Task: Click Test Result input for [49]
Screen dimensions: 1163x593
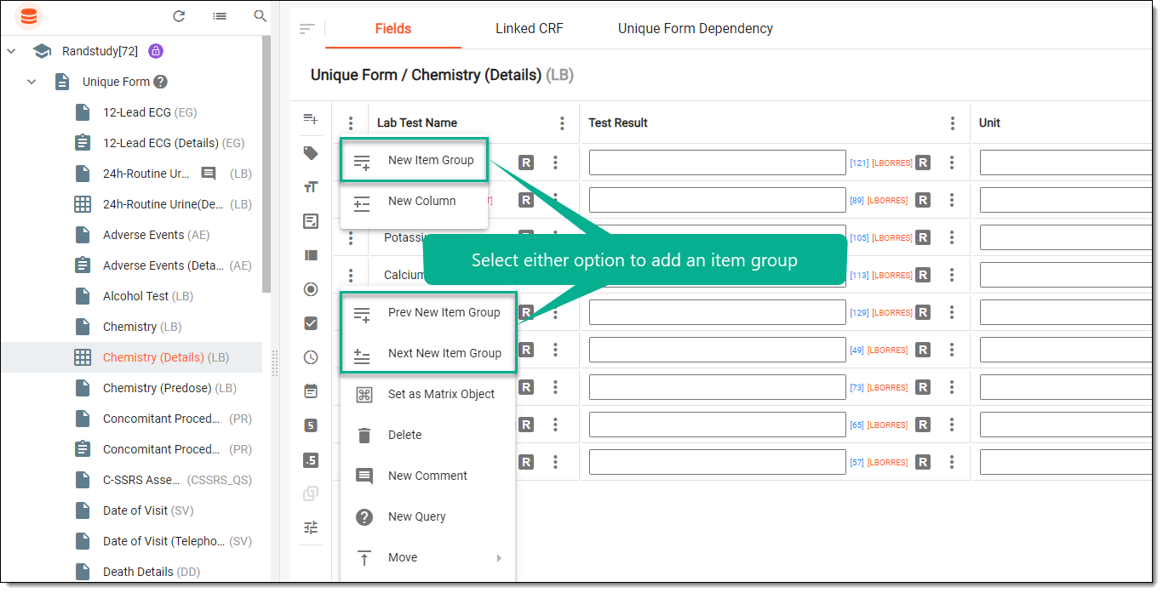Action: coord(717,350)
